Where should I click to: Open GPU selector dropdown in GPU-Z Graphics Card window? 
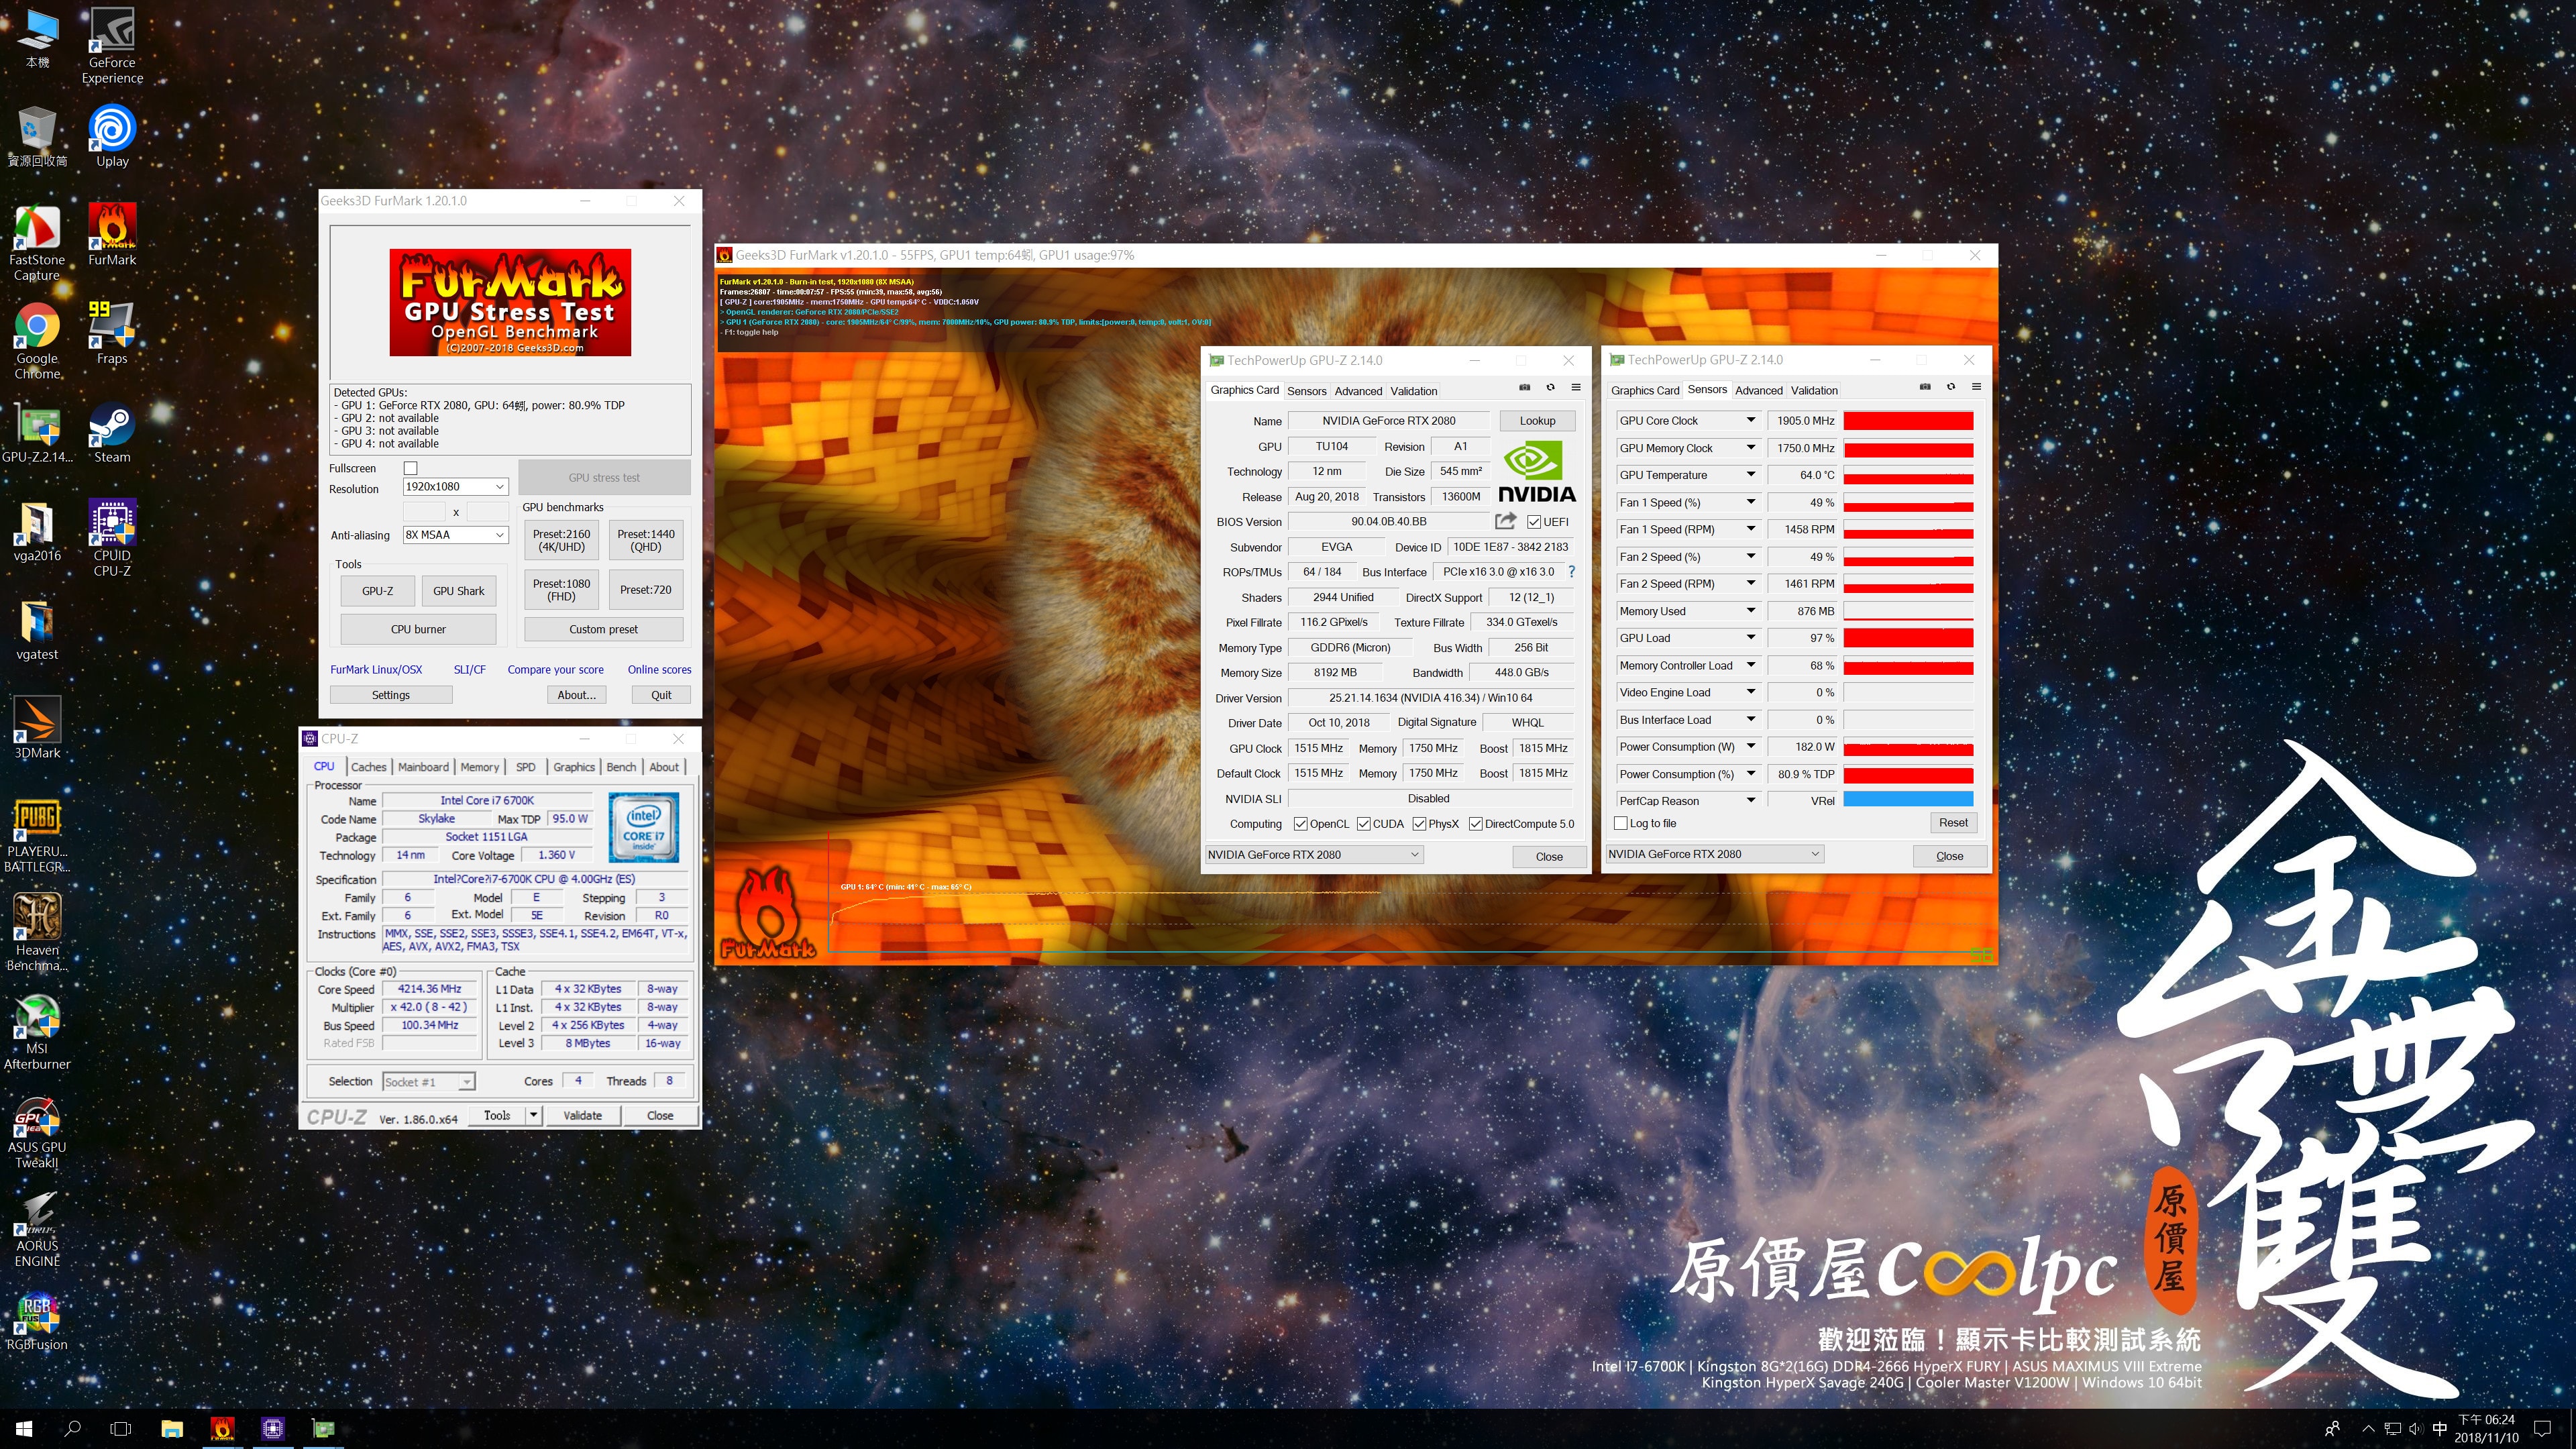click(1314, 854)
